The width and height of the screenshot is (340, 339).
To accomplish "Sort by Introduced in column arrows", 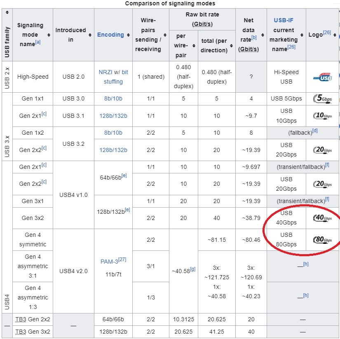I will click(x=90, y=35).
